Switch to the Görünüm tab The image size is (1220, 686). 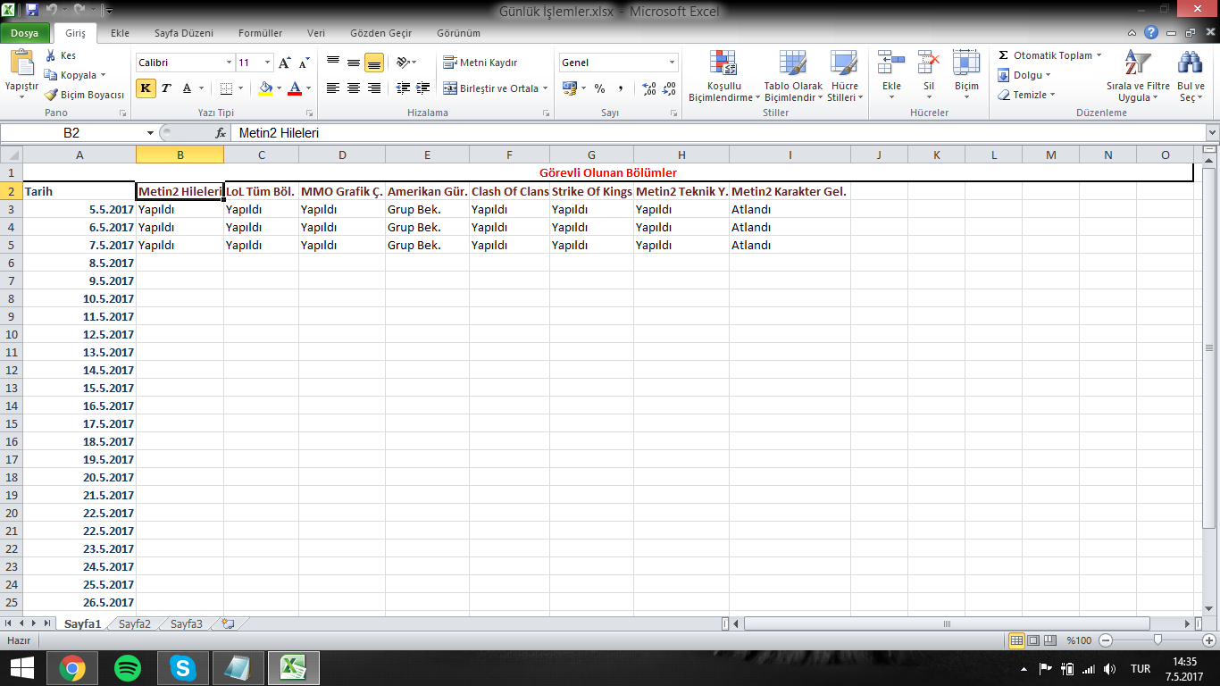coord(458,33)
